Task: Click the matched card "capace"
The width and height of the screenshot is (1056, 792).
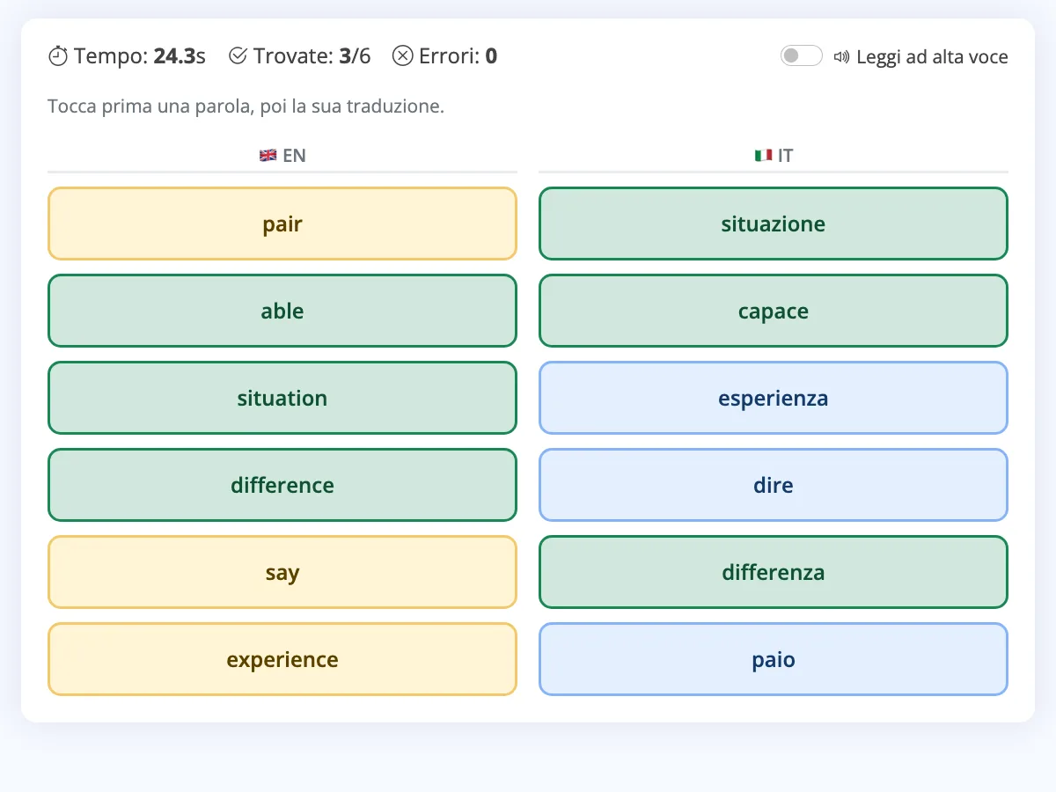Action: 774,311
